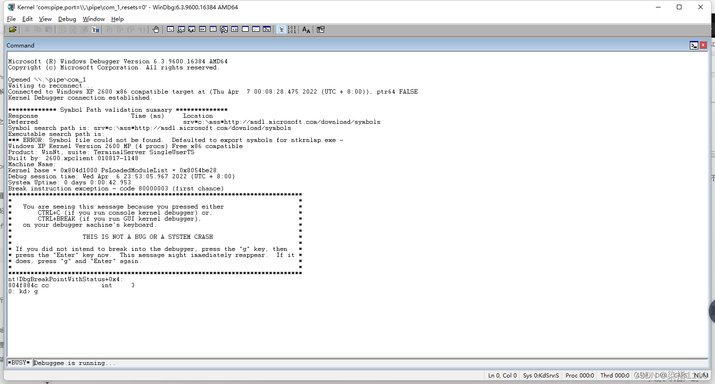The height and width of the screenshot is (384, 715).
Task: Click the grayed Step Into toolbar icon
Action: click(109, 29)
